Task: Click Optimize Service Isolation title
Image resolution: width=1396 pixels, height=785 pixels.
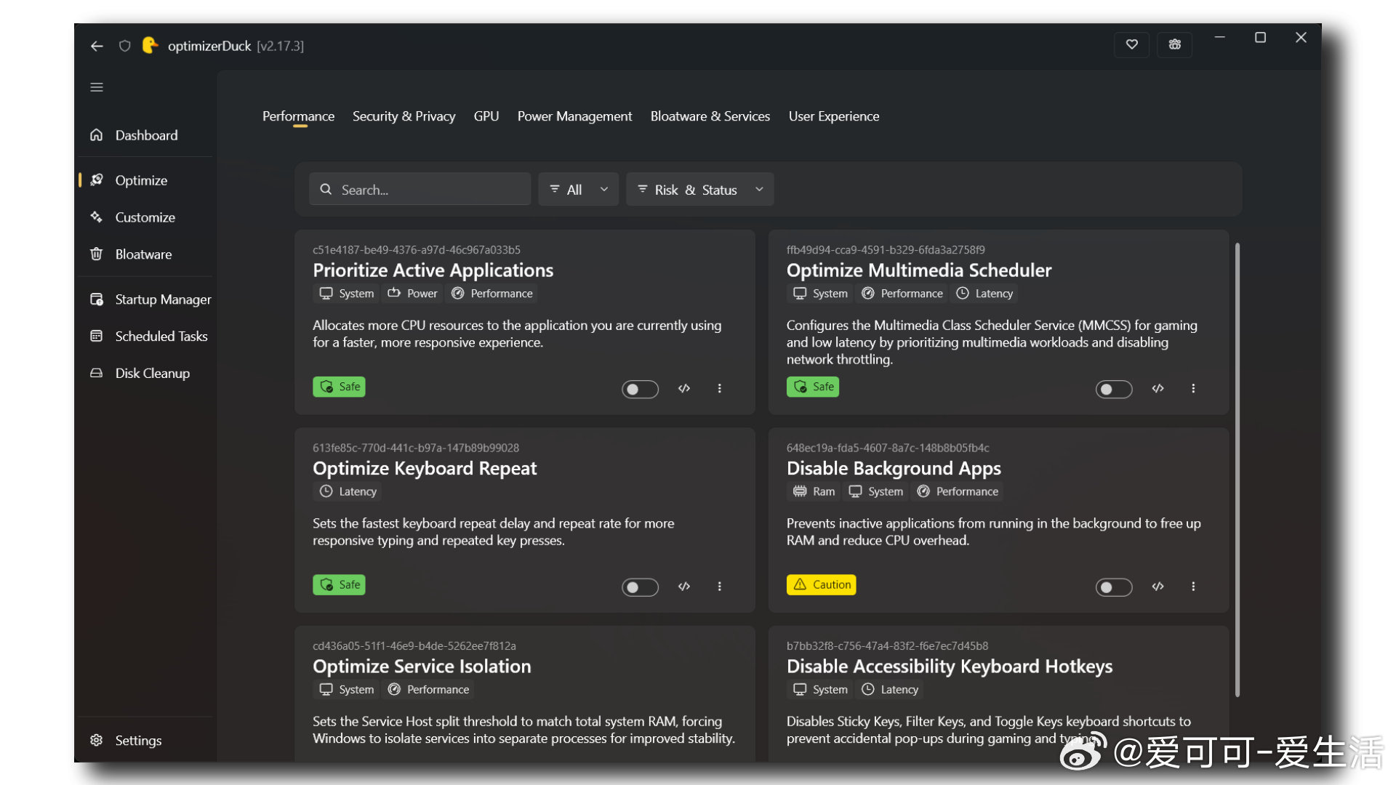Action: [422, 667]
